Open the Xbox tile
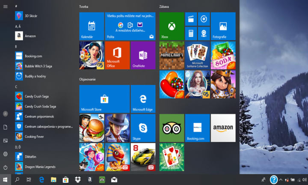308x185 pixels. tap(172, 26)
